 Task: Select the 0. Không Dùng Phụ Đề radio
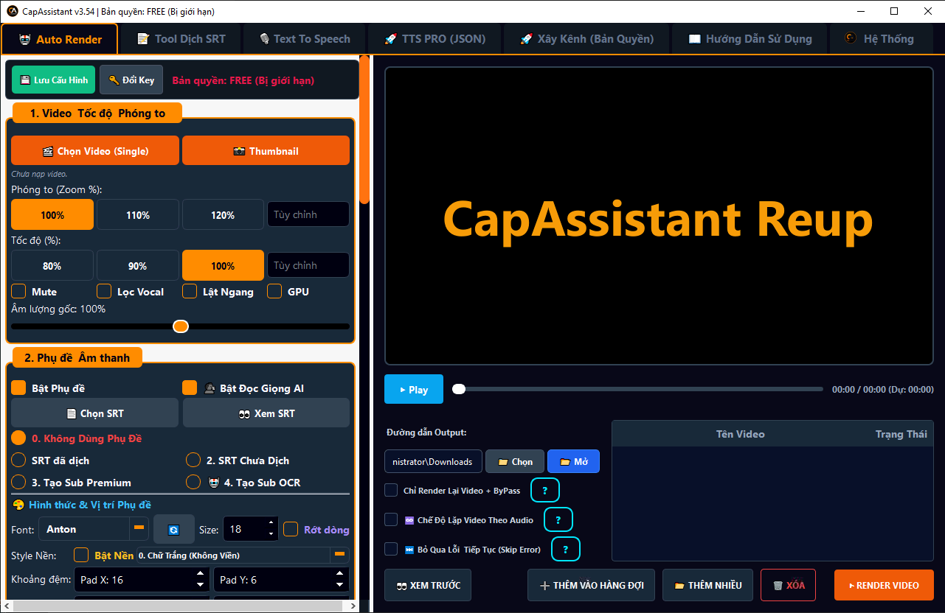18,438
